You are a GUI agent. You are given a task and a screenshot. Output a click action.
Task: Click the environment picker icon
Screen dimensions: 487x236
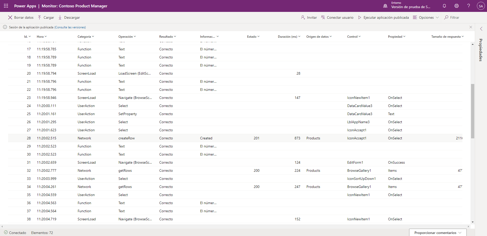point(385,6)
